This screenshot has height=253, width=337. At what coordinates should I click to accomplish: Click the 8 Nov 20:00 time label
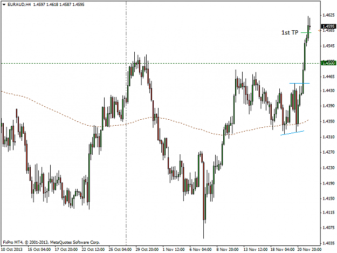[228, 249]
